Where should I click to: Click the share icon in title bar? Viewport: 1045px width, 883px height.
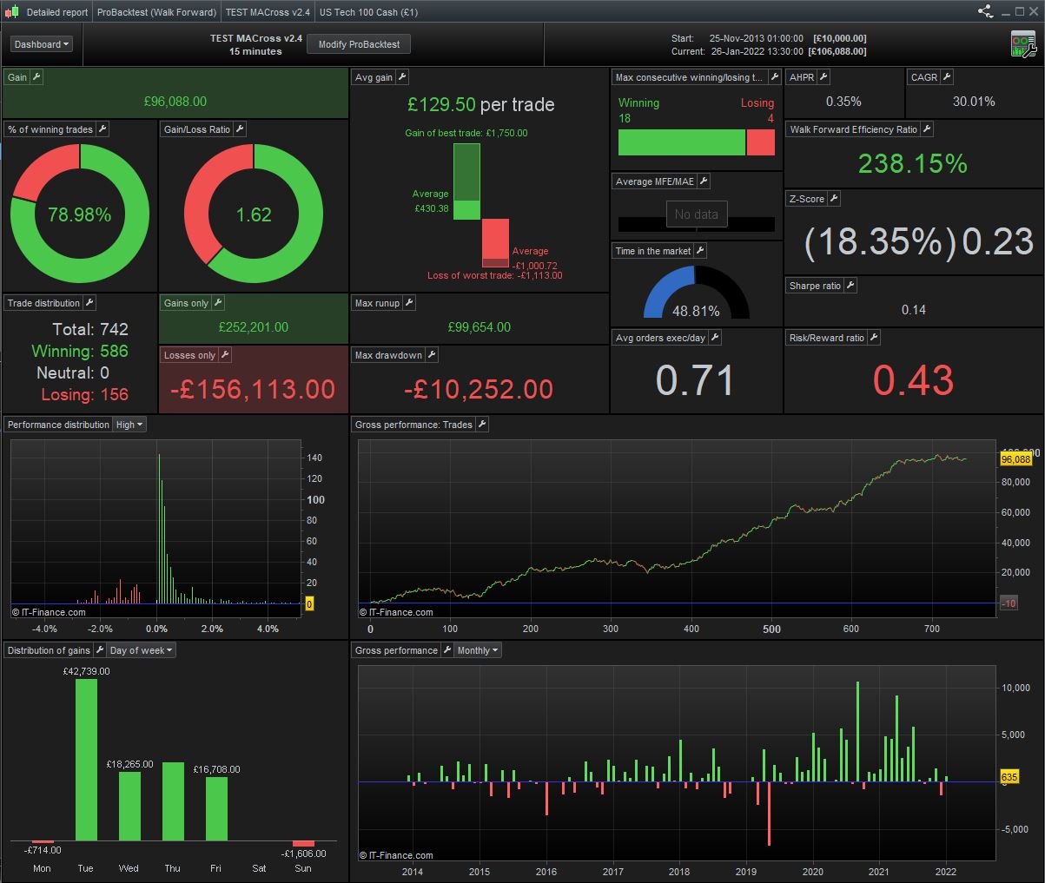[985, 11]
